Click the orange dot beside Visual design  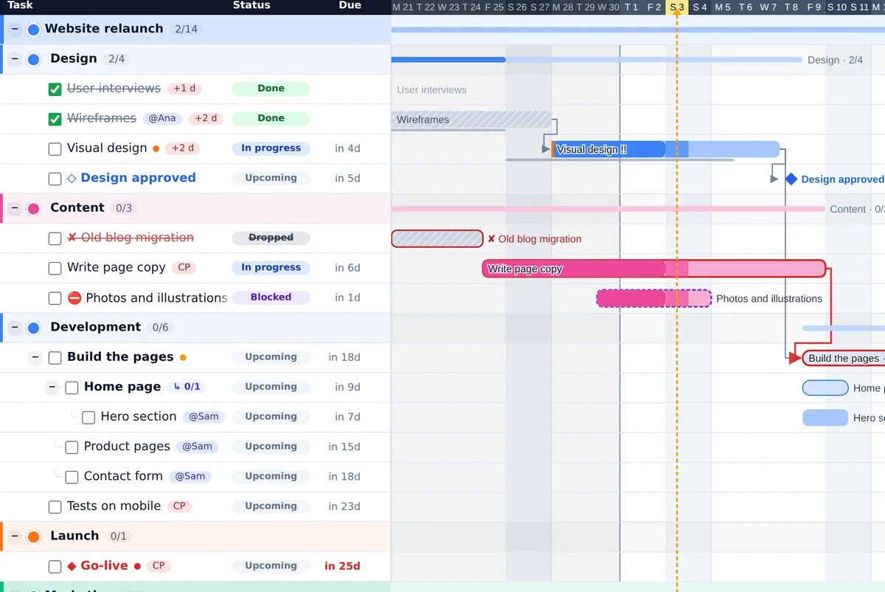(156, 148)
